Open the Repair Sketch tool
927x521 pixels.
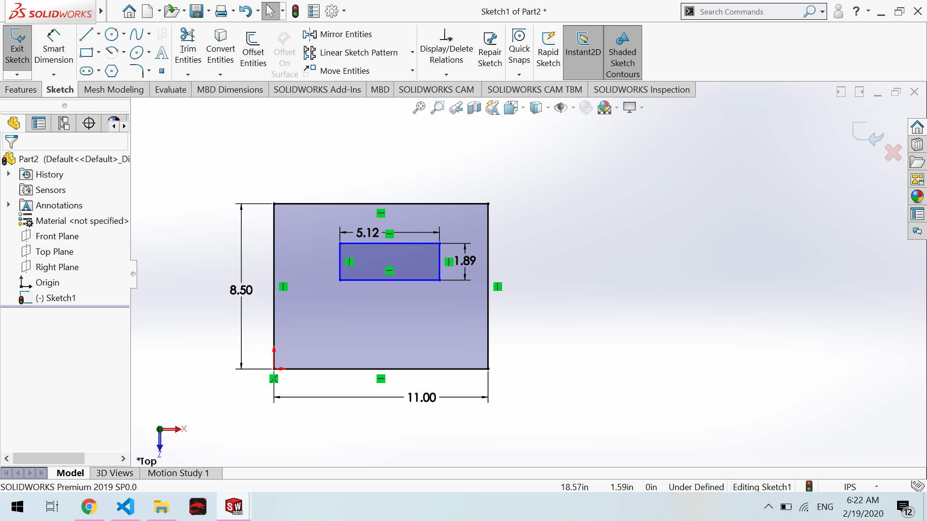click(x=490, y=50)
